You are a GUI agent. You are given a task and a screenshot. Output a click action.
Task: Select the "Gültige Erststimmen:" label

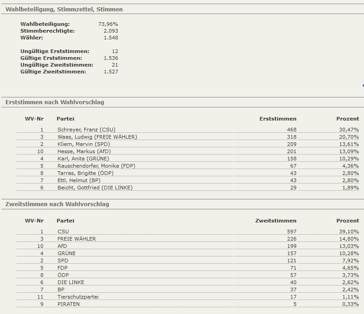pos(51,58)
